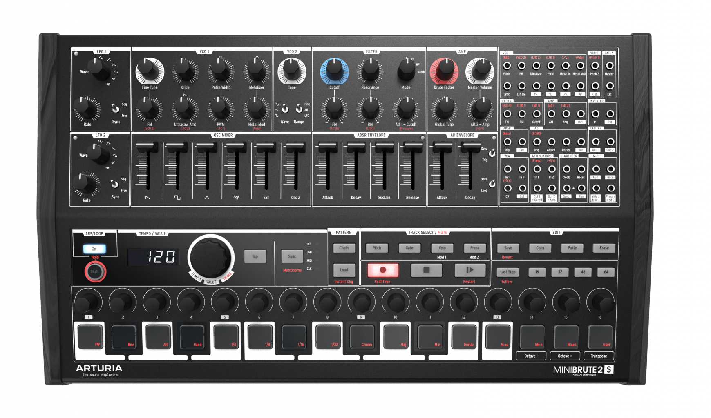711x418 pixels.
Task: Click the Save button in Edit
Action: [508, 248]
